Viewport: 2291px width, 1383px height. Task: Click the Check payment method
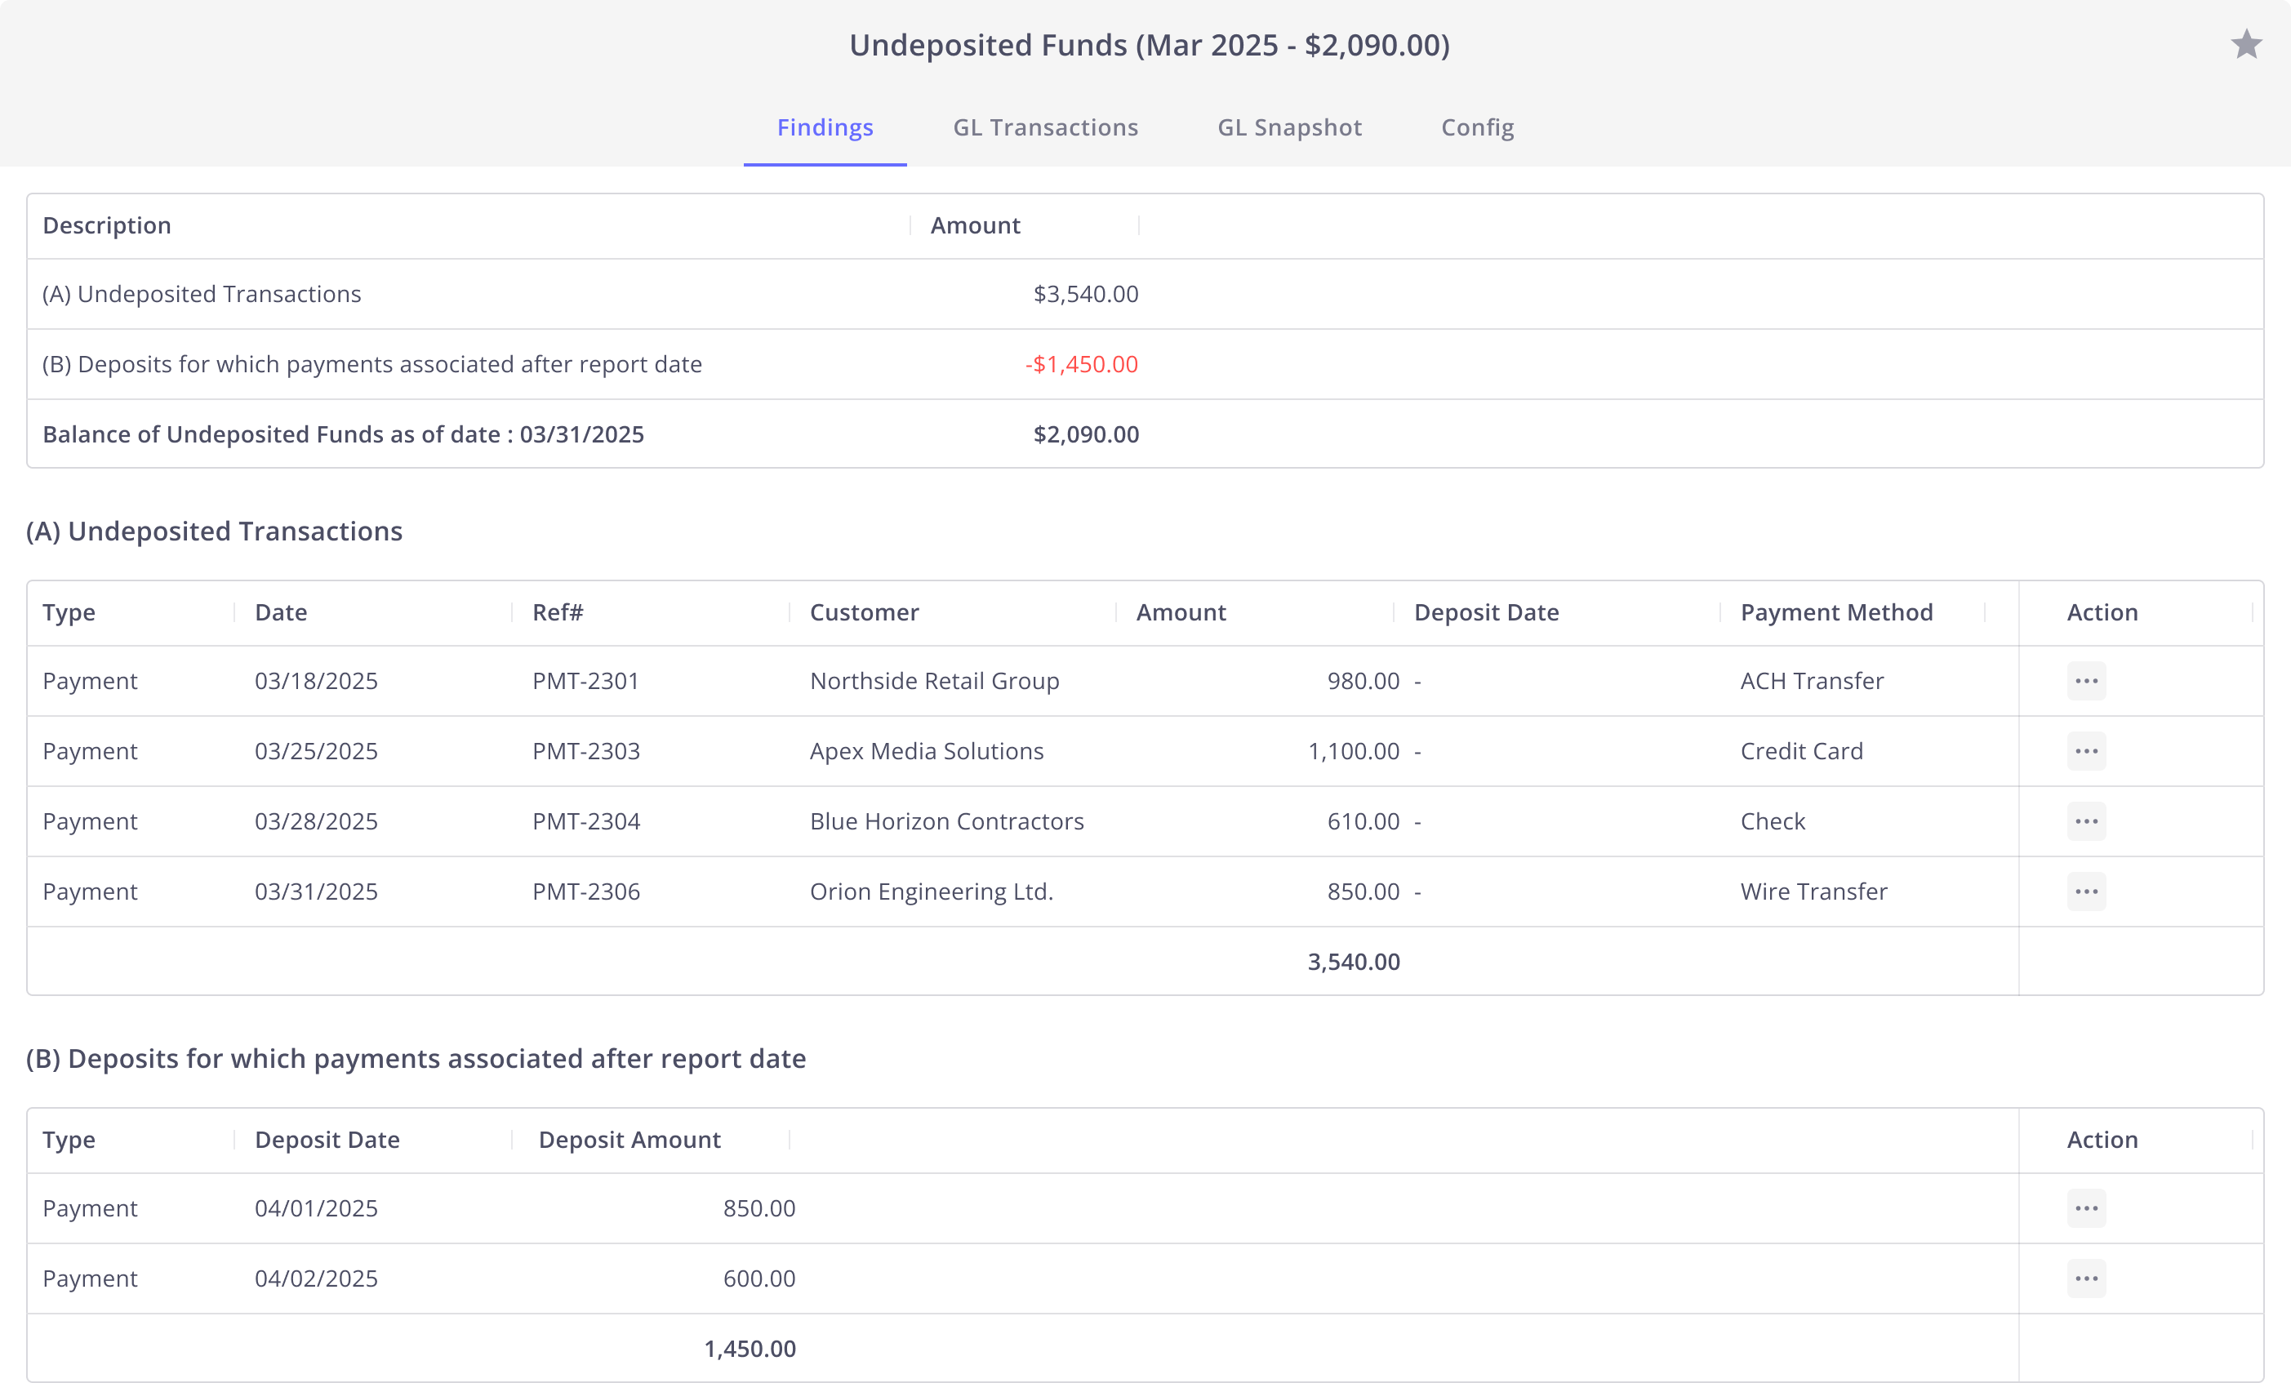1773,821
